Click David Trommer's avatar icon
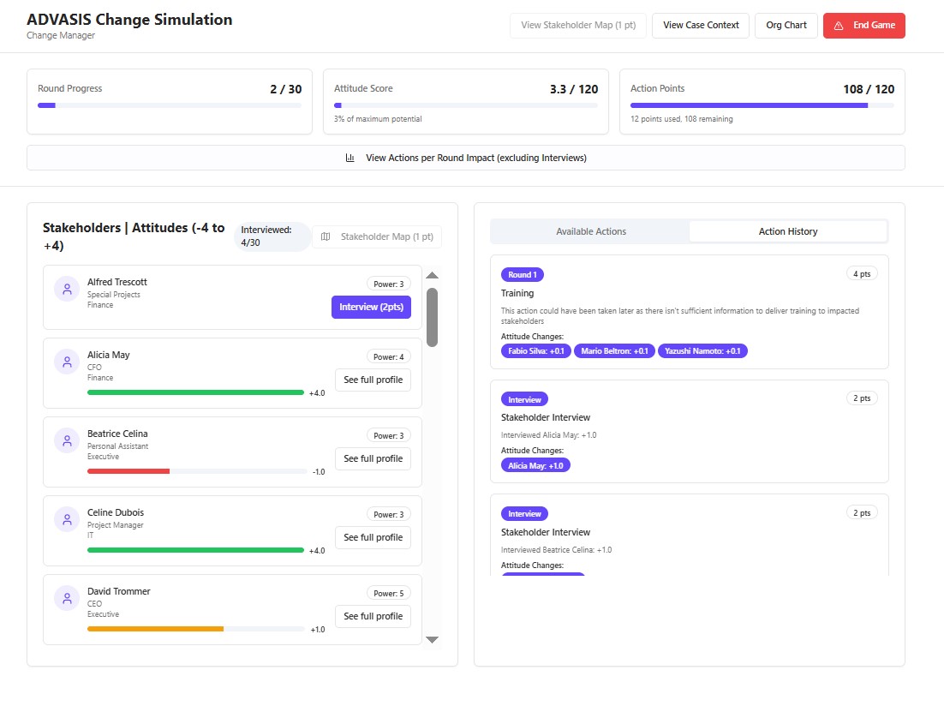This screenshot has height=712, width=944. point(67,599)
